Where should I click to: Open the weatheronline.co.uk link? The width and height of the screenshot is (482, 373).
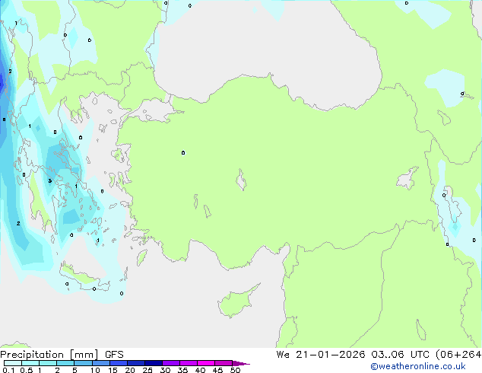pyautogui.click(x=418, y=366)
